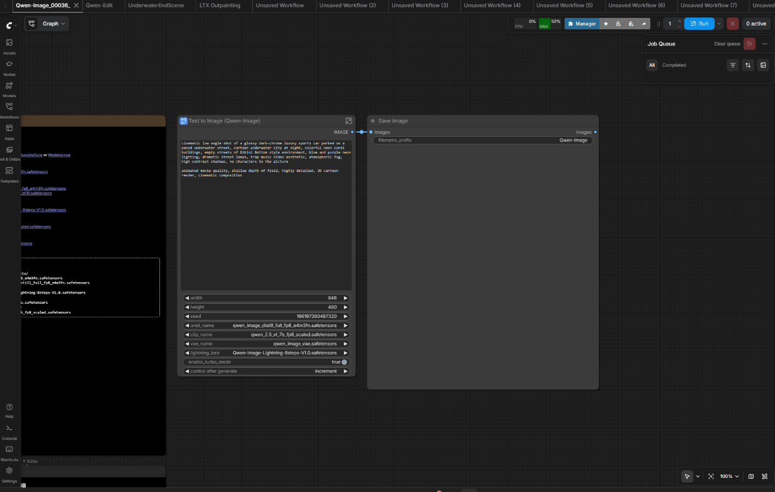
Task: Open the Assets sidebar panel
Action: click(x=9, y=46)
